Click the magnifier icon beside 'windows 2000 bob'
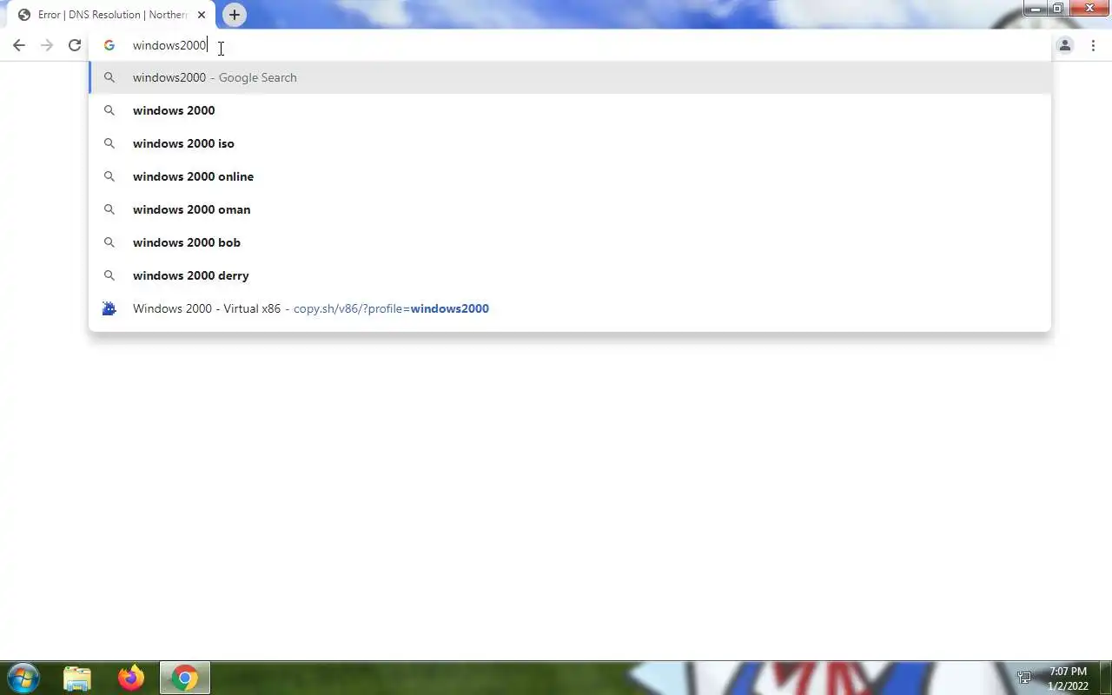 point(109,242)
